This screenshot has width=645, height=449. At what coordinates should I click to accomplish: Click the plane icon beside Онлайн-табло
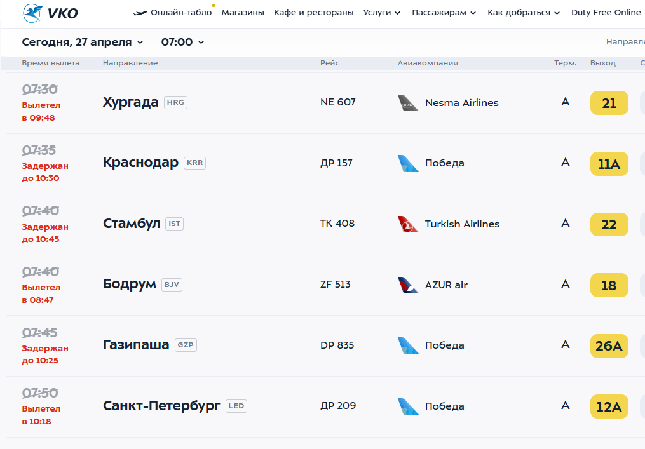[x=140, y=13]
